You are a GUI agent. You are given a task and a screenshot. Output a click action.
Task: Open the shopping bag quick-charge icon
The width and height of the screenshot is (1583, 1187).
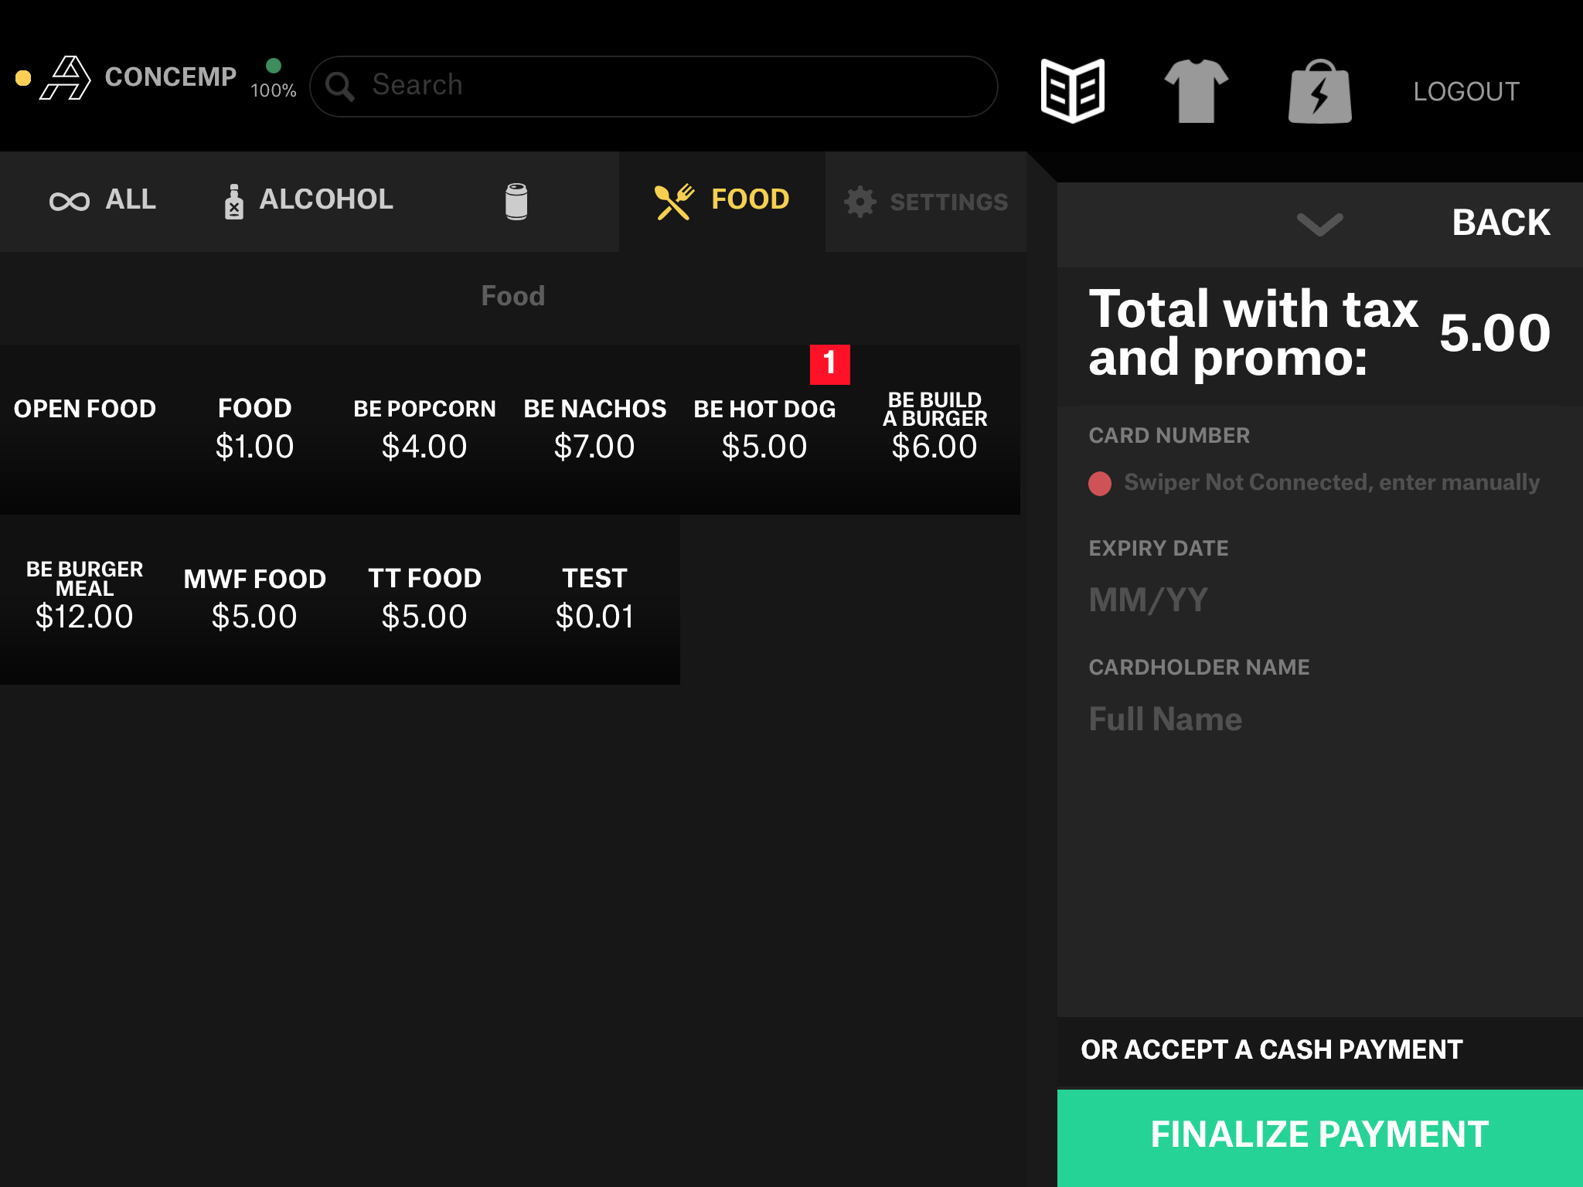click(1319, 92)
